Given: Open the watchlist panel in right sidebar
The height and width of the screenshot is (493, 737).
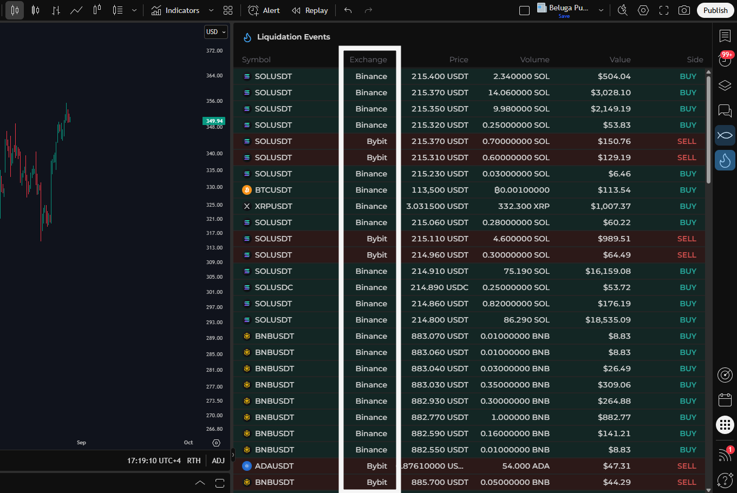Looking at the screenshot, I should (725, 36).
